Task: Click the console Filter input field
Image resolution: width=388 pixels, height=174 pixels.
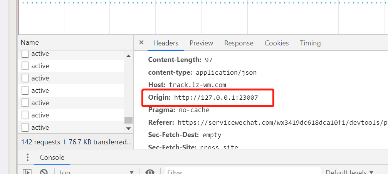Action: click(x=243, y=172)
